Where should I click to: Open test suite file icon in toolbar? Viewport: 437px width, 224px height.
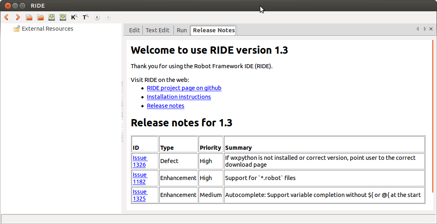[29, 17]
